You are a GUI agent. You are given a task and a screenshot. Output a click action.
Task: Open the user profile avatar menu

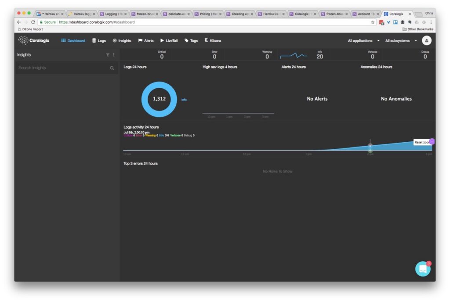426,41
